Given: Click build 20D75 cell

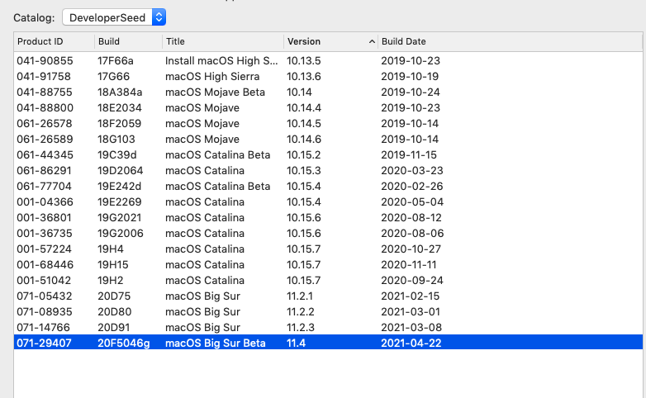Looking at the screenshot, I should tap(114, 296).
